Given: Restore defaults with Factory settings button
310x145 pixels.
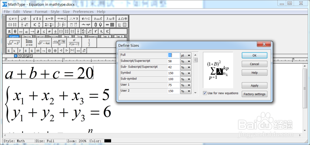Looking at the screenshot, I should tap(255, 94).
